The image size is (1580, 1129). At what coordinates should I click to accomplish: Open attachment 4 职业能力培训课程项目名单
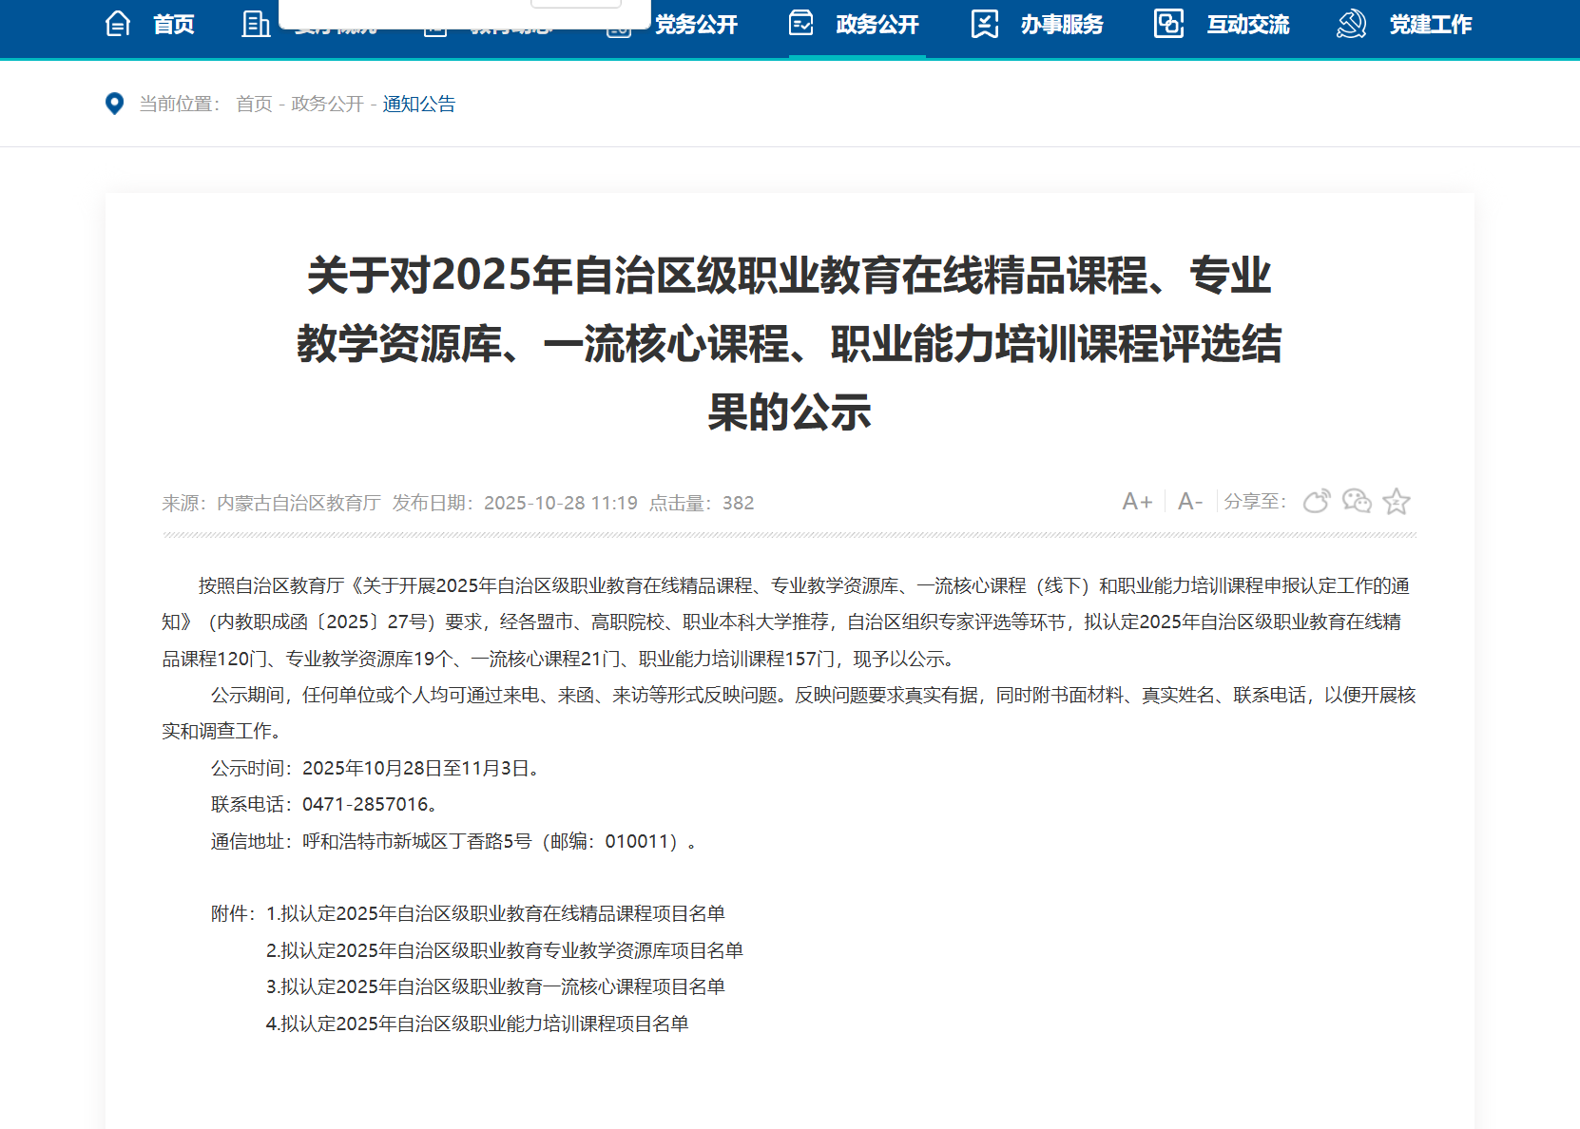click(478, 1024)
